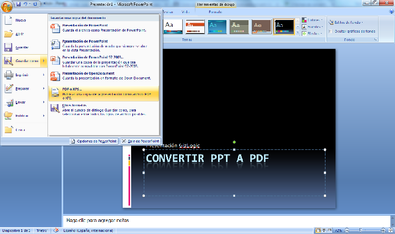Click fit slide to window icon
The image size is (395, 234).
coord(391,230)
